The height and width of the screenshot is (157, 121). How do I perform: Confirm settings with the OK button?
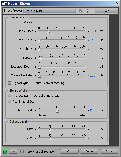[x=69, y=151]
